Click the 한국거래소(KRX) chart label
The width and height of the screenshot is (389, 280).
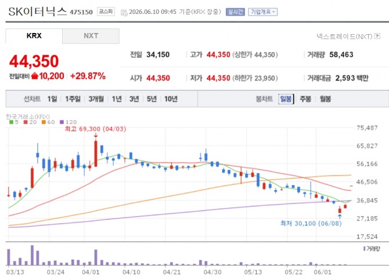coord(28,116)
